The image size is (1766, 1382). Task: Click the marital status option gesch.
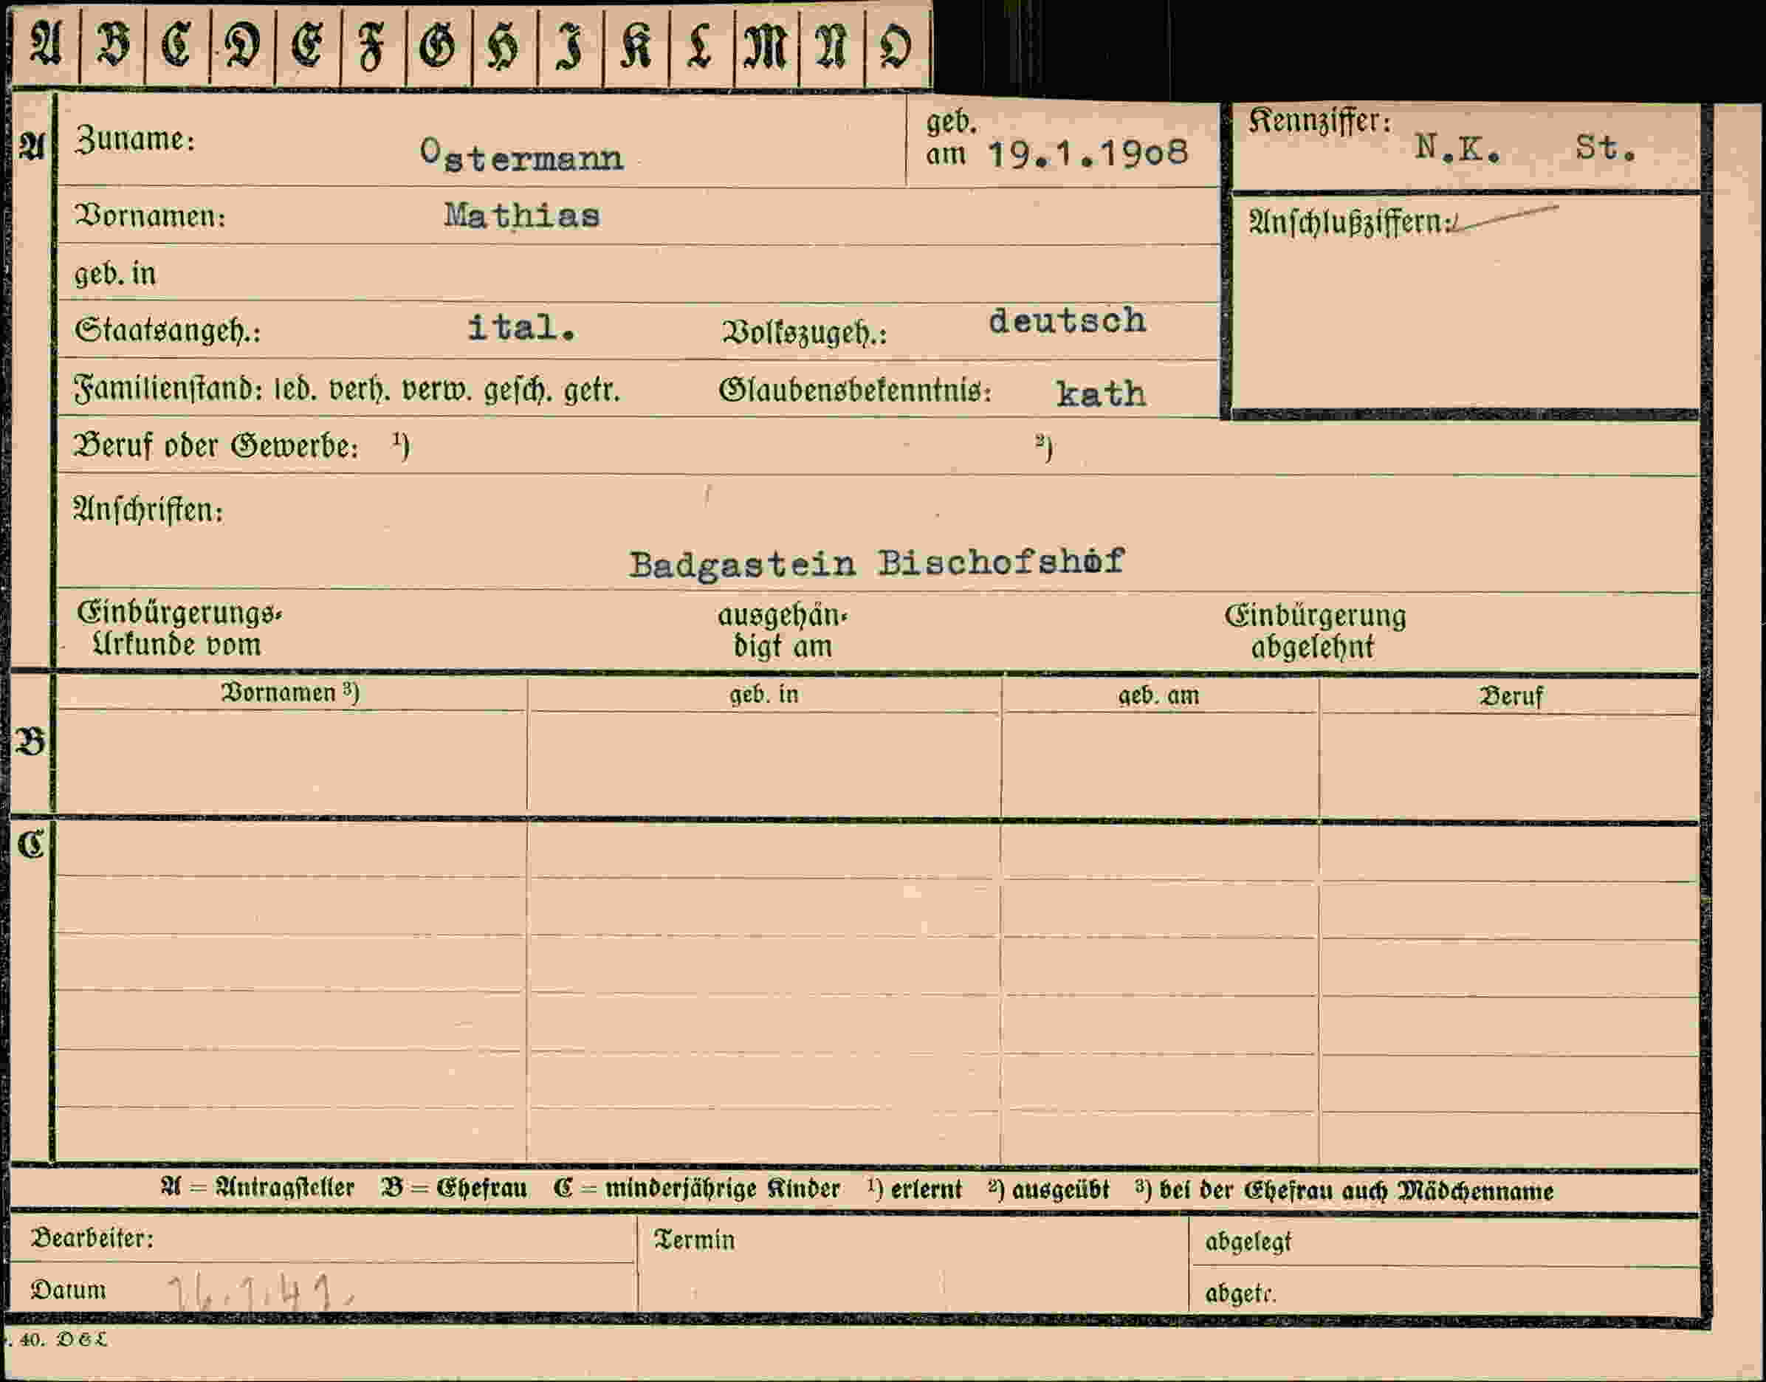click(518, 391)
